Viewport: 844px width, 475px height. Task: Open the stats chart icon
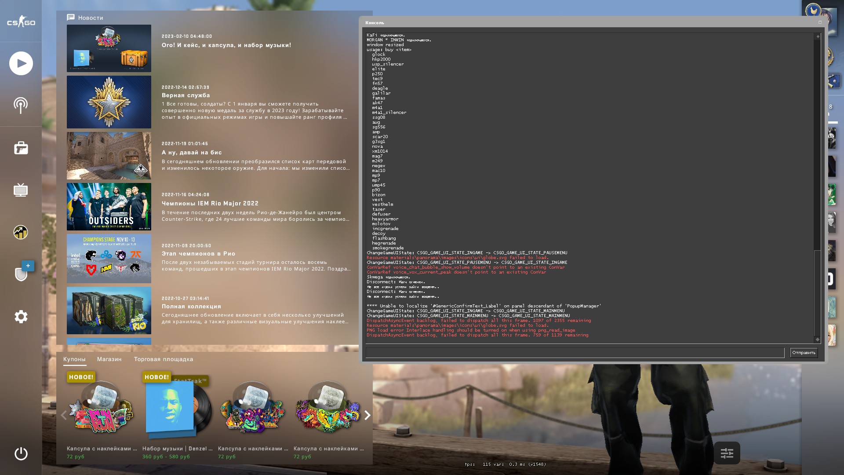(x=21, y=232)
